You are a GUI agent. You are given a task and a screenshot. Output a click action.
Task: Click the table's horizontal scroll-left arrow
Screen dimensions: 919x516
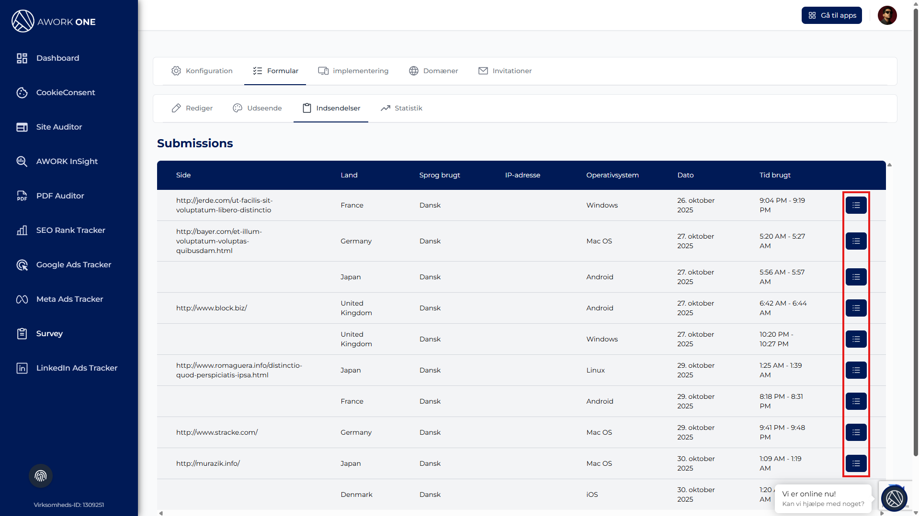tap(161, 513)
